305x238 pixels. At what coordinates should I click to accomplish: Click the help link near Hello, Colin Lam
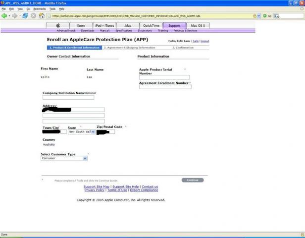(196, 41)
